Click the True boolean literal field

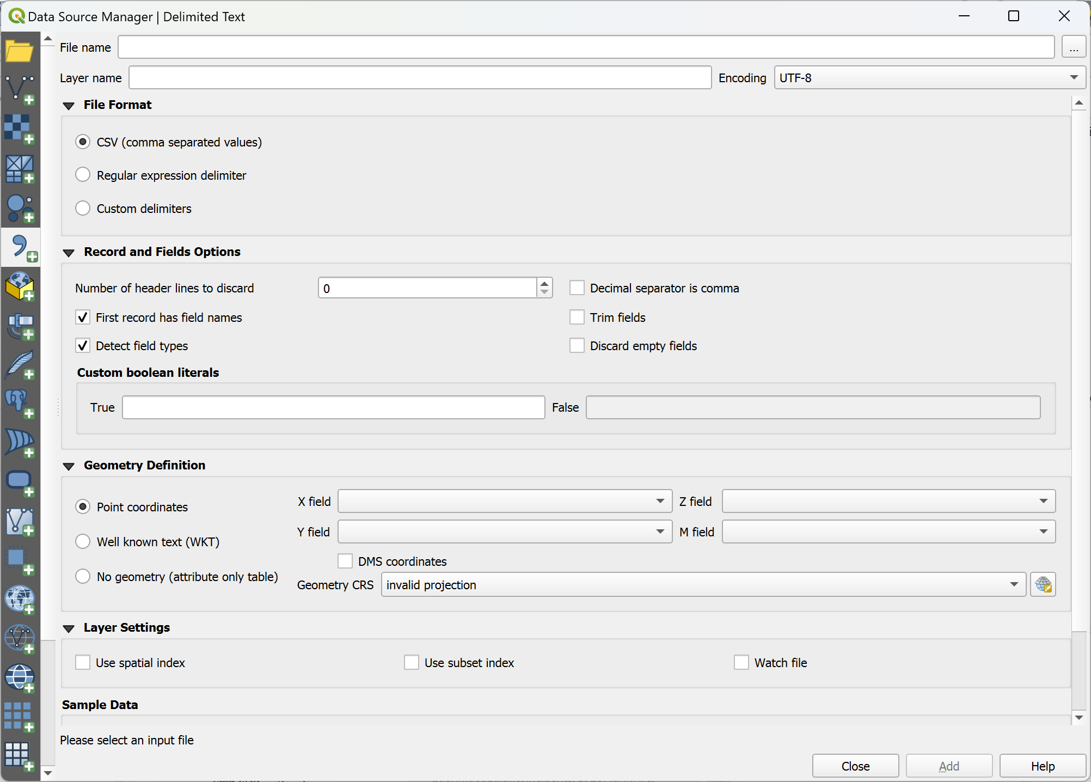(333, 407)
